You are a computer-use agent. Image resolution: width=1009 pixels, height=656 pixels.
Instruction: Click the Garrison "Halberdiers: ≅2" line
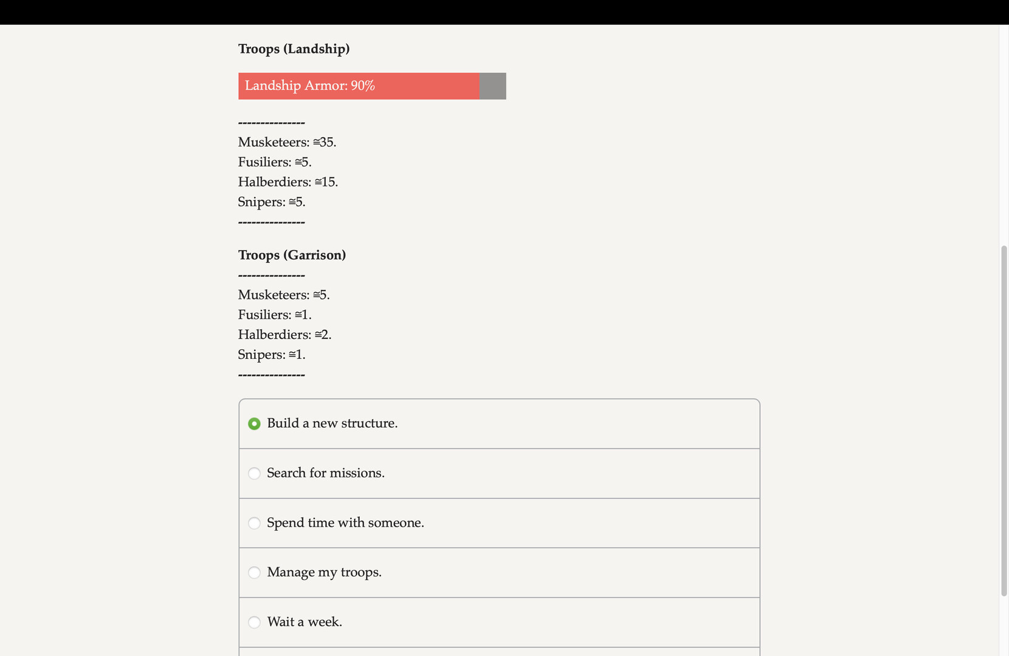click(284, 335)
